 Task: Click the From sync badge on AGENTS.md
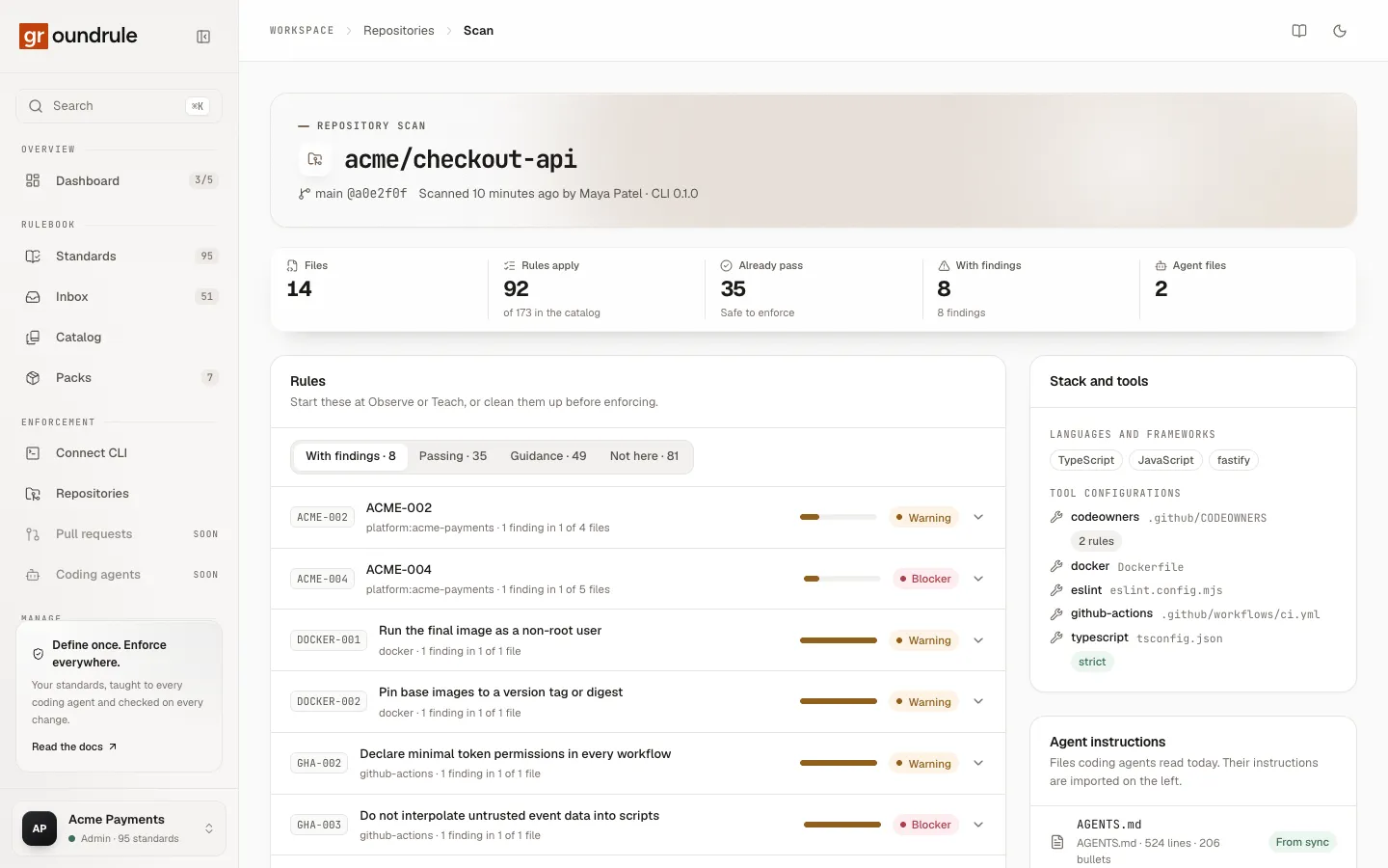(1302, 842)
